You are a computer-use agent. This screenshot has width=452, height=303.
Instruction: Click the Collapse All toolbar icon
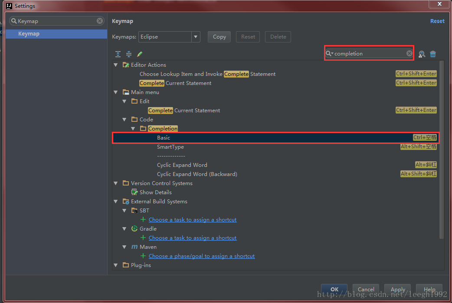pyautogui.click(x=129, y=54)
